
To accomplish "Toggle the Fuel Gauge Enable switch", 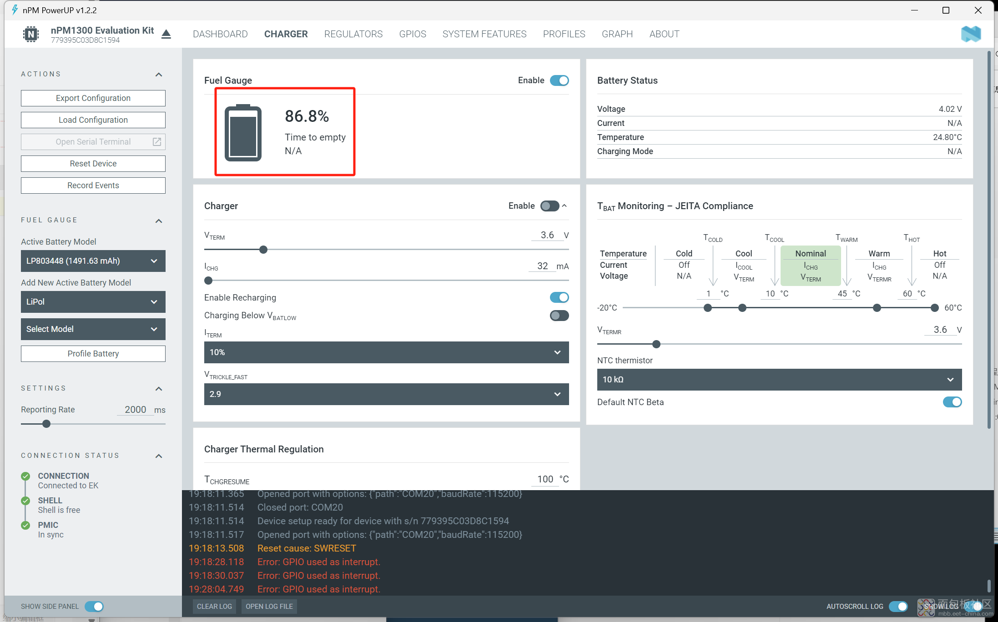I will [x=559, y=80].
